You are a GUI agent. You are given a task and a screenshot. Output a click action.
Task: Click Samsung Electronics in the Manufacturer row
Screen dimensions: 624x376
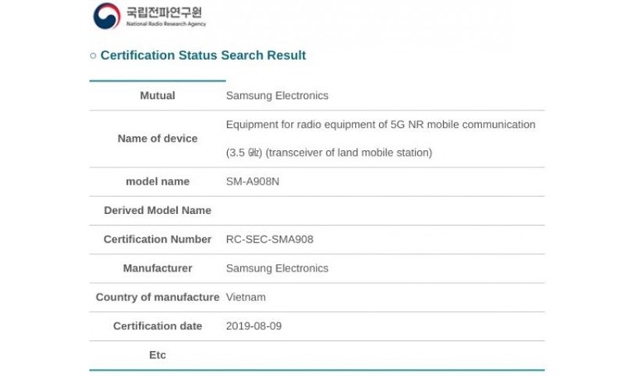click(x=277, y=268)
